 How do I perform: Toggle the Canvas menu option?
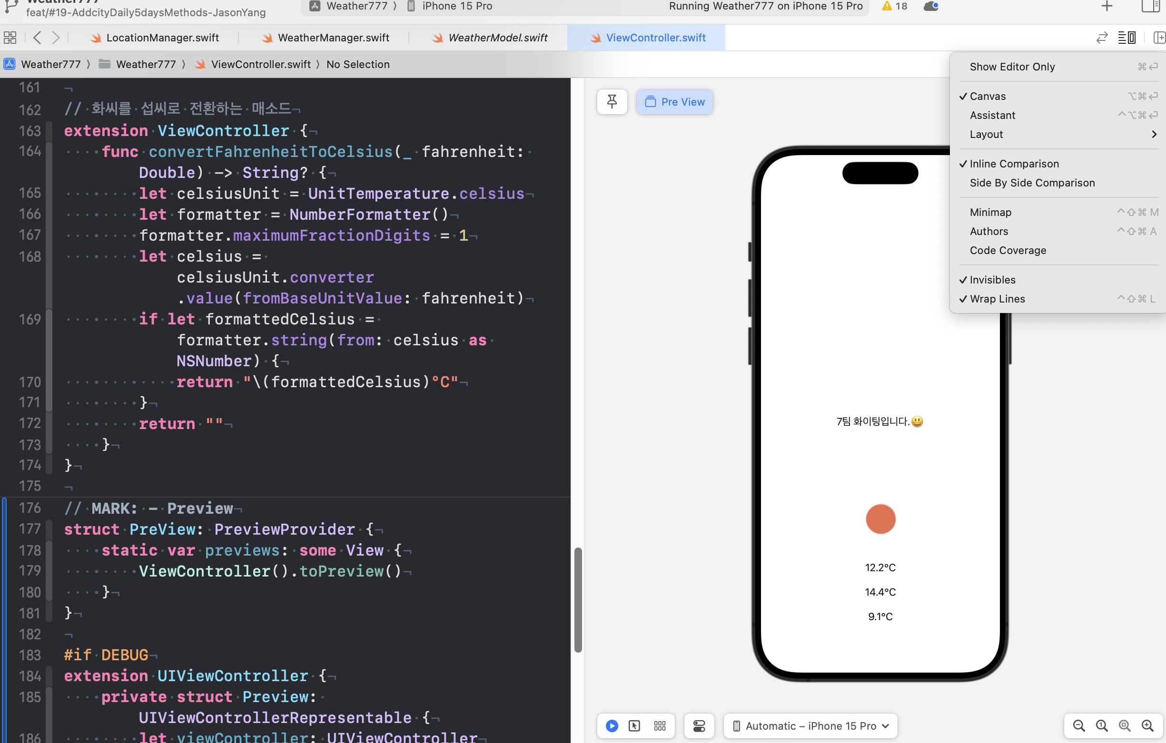click(x=988, y=97)
